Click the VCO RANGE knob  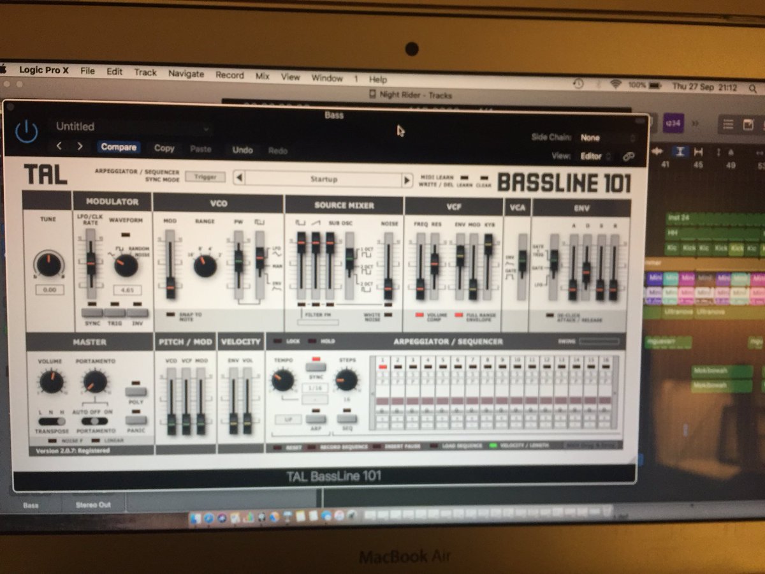point(205,265)
